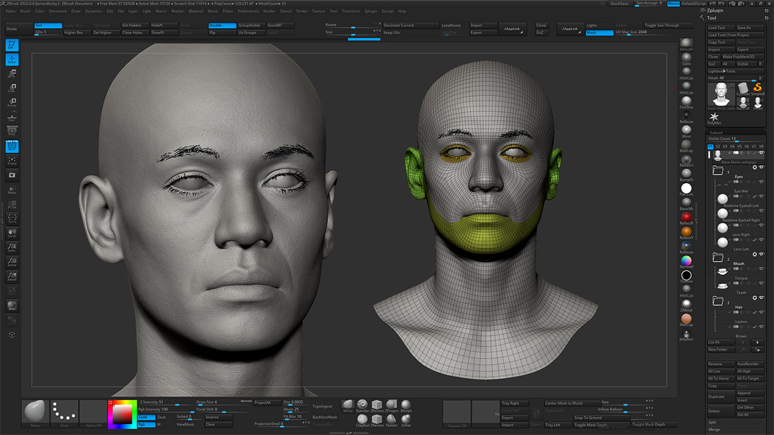774x435 pixels.
Task: Pick a color from the color picker square
Action: click(122, 413)
